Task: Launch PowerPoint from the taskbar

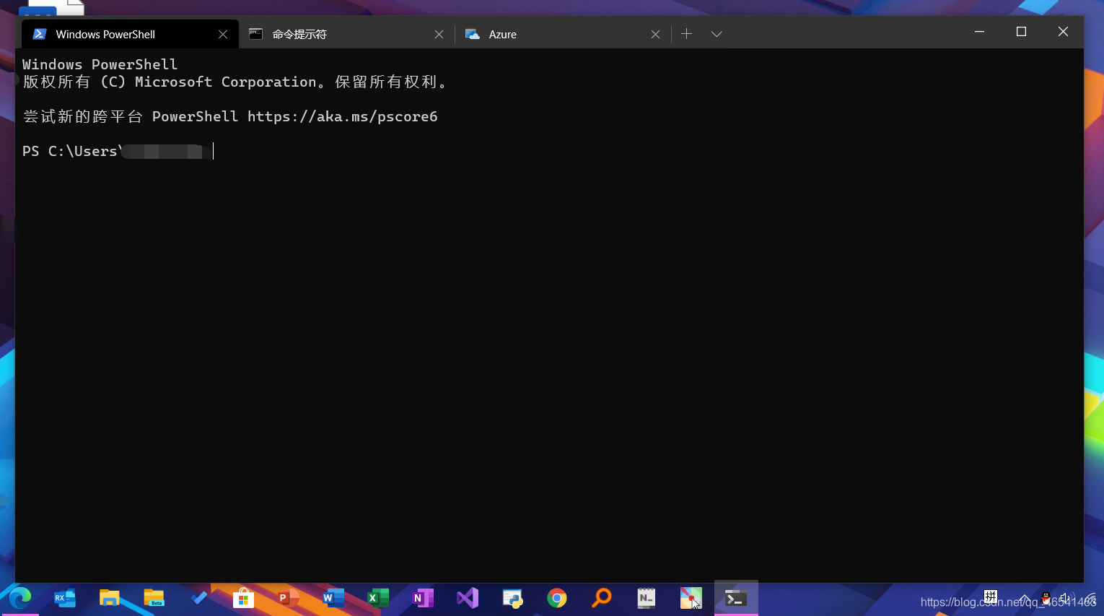Action: click(x=288, y=598)
